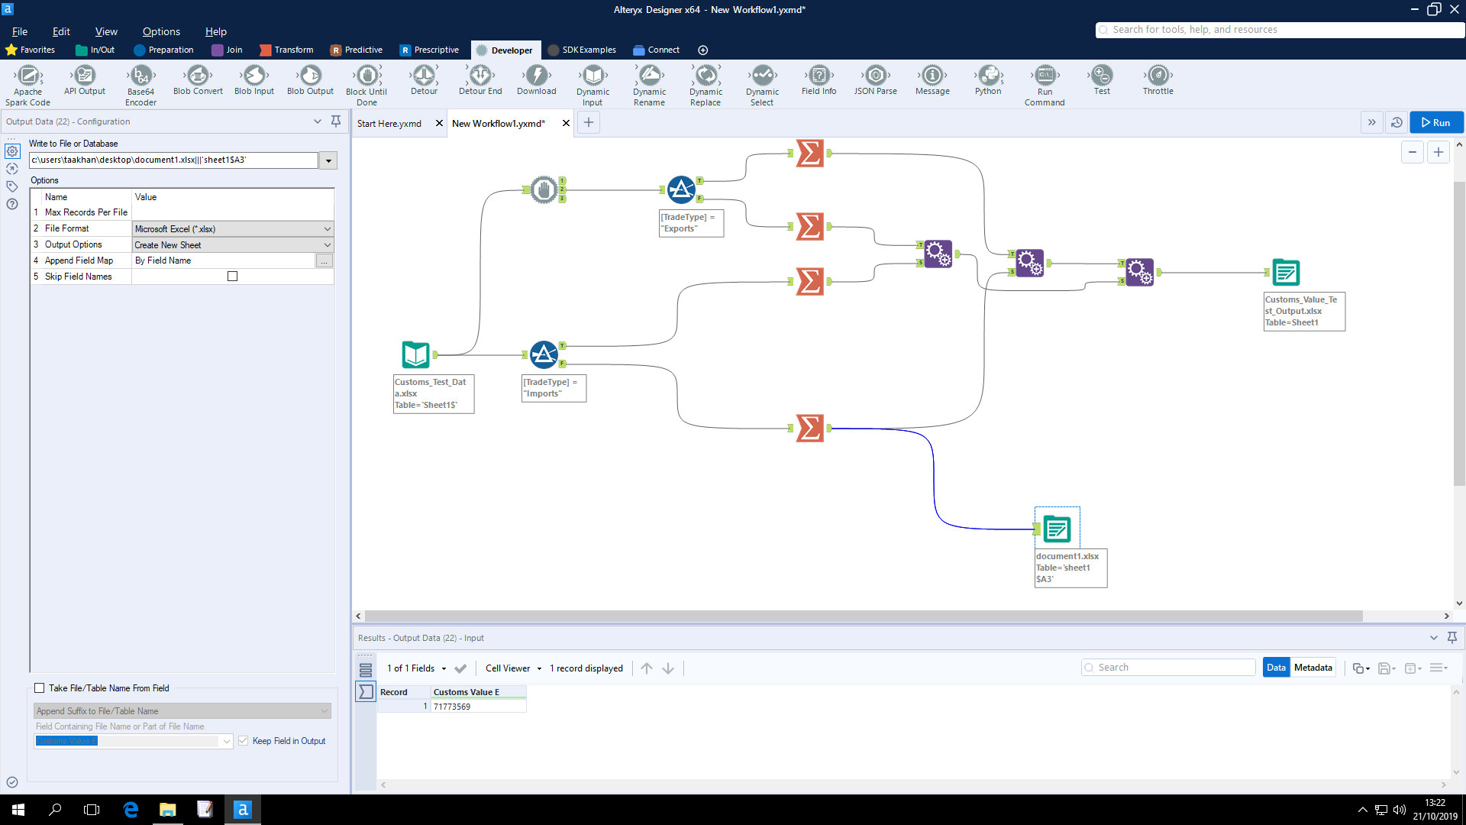Screen dimensions: 1466x825
Task: Select the Blob Input tool
Action: [254, 79]
